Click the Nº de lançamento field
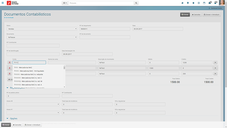 coord(105,29)
